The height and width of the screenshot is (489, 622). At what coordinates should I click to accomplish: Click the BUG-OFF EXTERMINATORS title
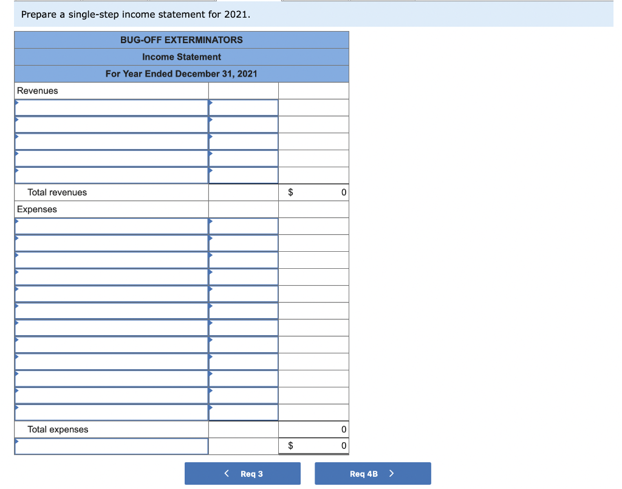(182, 40)
